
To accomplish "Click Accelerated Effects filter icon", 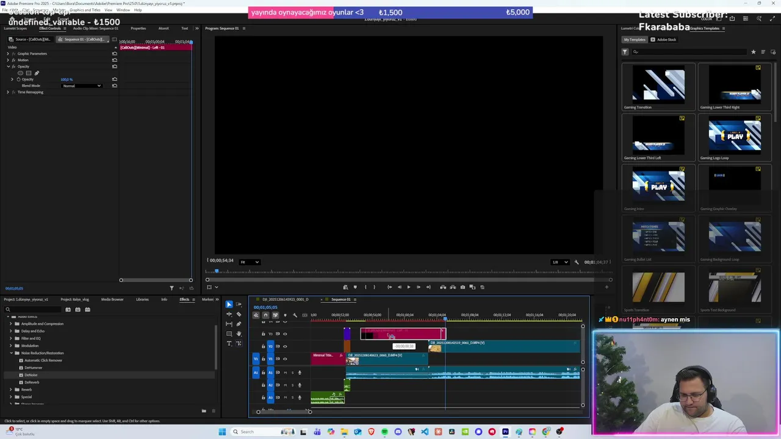I will [x=68, y=309].
